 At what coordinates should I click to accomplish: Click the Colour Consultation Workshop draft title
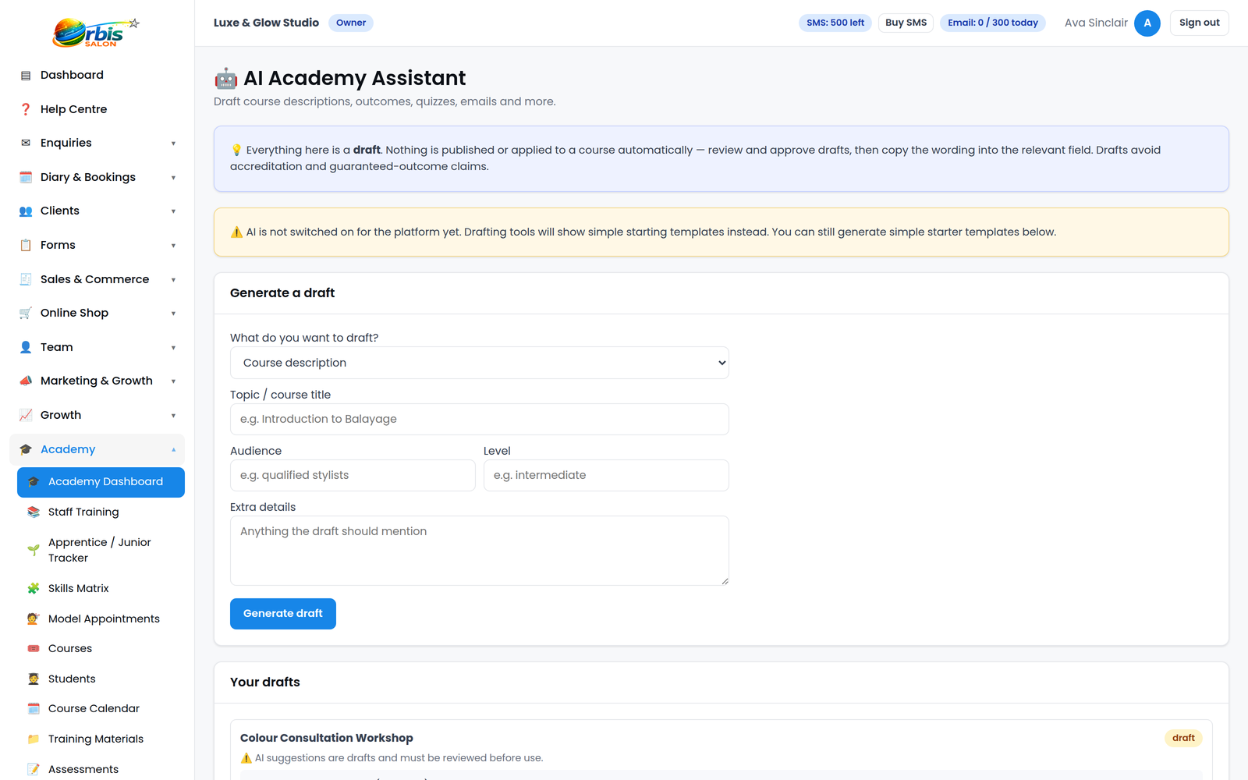(327, 738)
